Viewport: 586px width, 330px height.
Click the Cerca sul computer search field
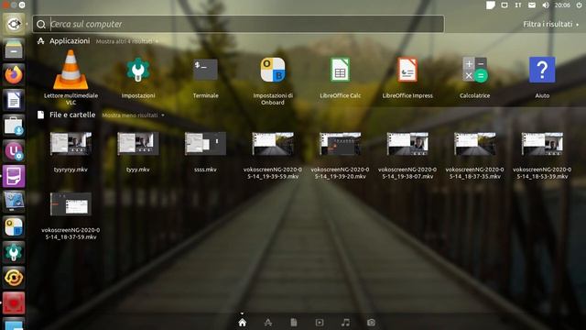pyautogui.click(x=238, y=24)
